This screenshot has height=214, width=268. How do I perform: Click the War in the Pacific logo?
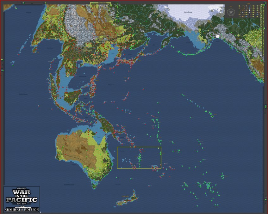(22, 199)
